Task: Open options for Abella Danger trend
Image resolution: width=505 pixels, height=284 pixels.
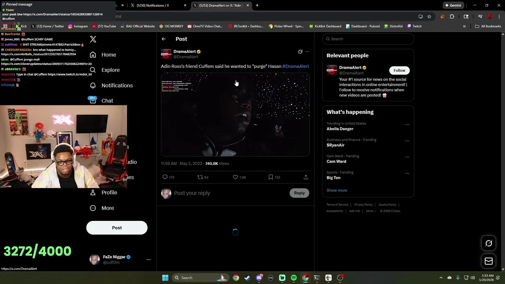Action: pos(407,125)
